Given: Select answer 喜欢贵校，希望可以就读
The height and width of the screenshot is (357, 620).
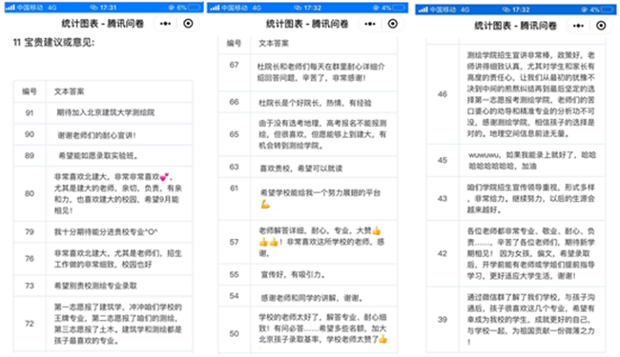Looking at the screenshot, I should tap(300, 169).
